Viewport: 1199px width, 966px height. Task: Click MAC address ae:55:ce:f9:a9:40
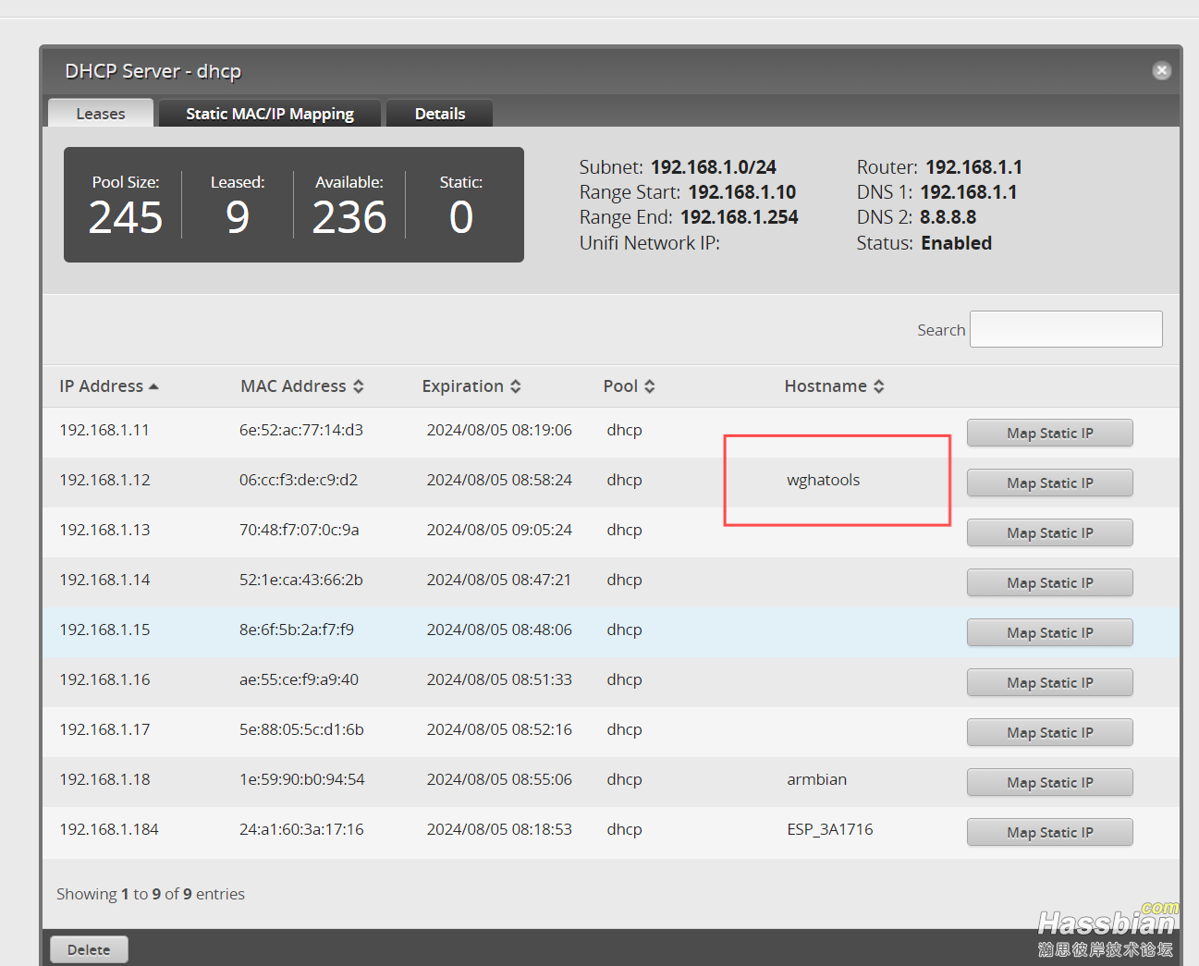(x=299, y=679)
